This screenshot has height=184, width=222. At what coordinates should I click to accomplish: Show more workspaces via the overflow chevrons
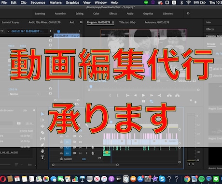pos(188,14)
